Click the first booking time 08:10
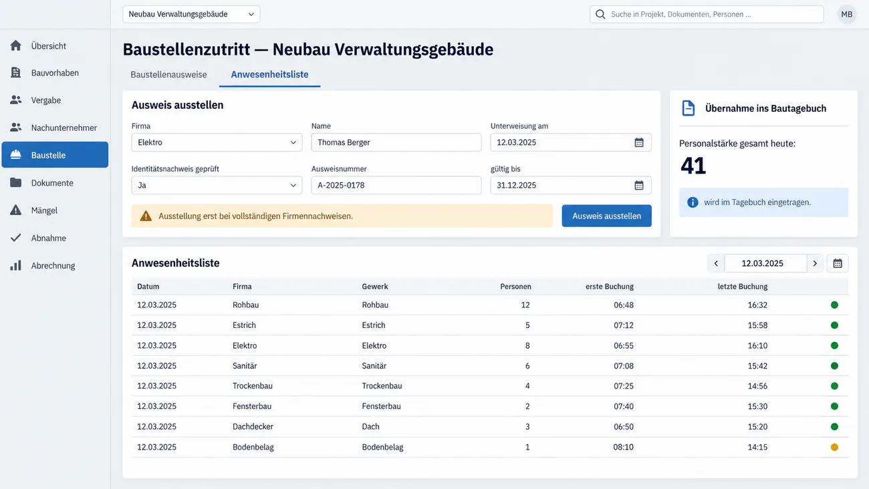Screen dimensions: 869x489 coord(624,447)
